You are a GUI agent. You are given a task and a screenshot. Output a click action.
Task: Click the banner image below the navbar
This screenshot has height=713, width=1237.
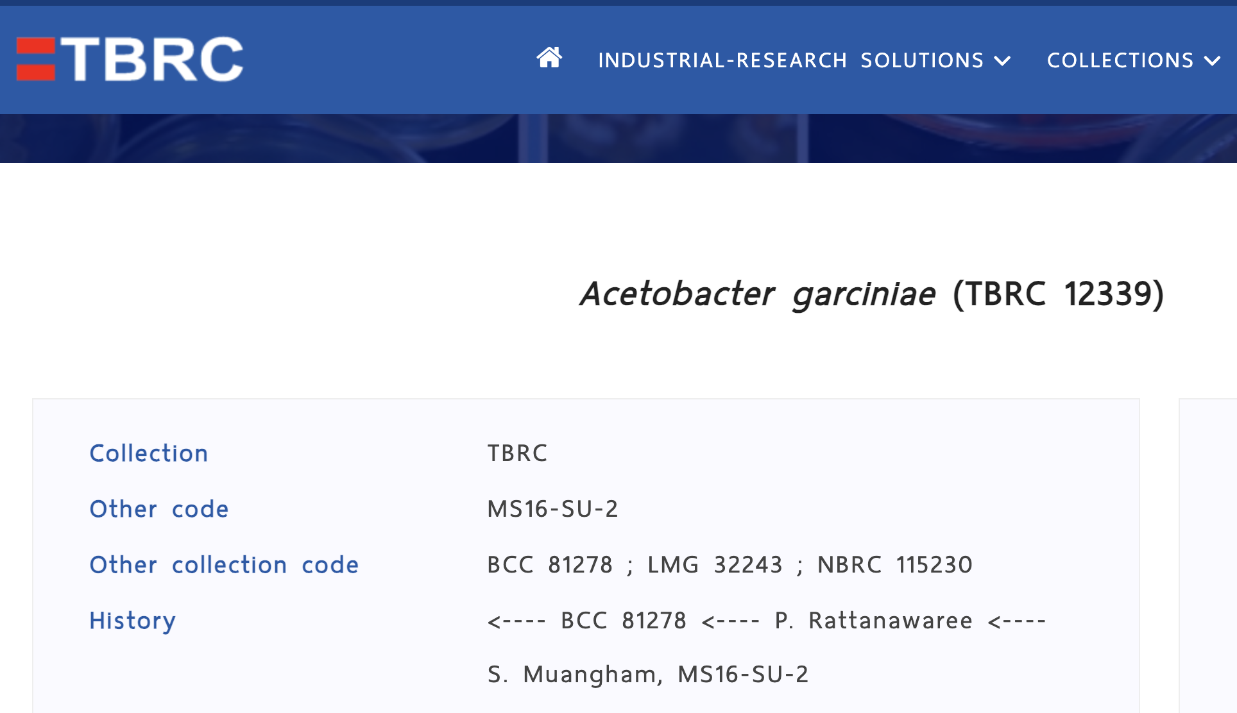[x=618, y=138]
